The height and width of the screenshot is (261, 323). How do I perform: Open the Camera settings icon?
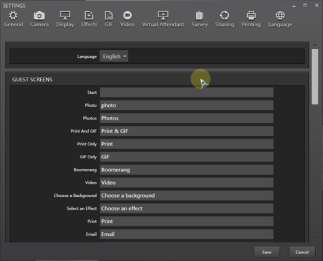click(x=39, y=16)
